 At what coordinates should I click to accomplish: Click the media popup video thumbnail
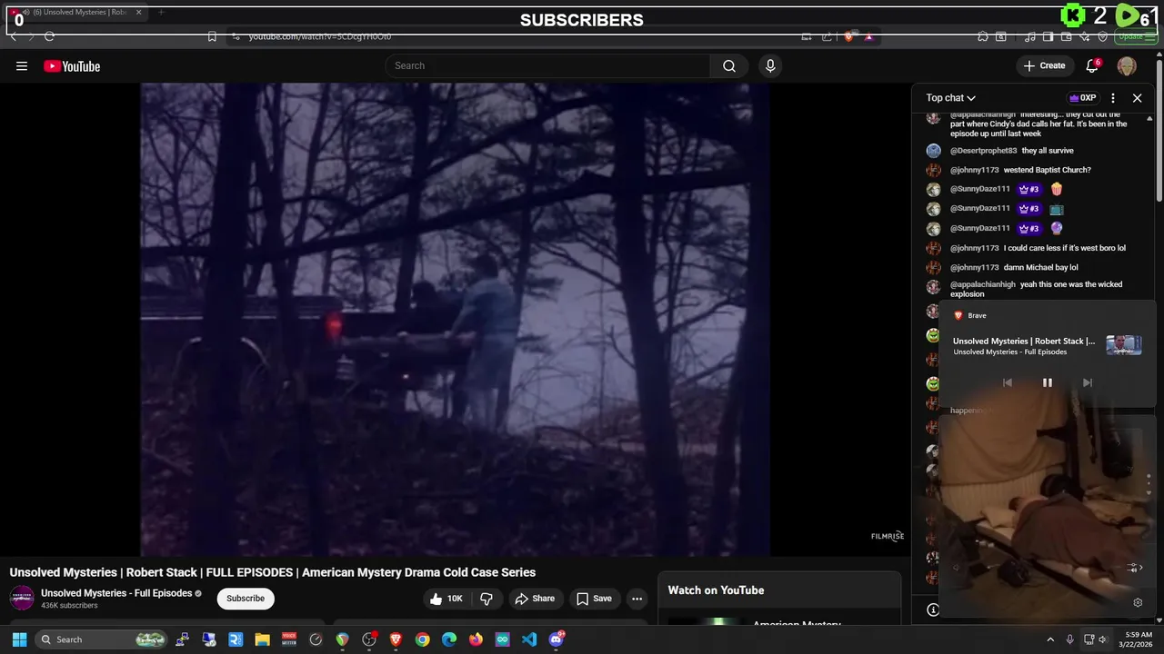pos(1123,345)
